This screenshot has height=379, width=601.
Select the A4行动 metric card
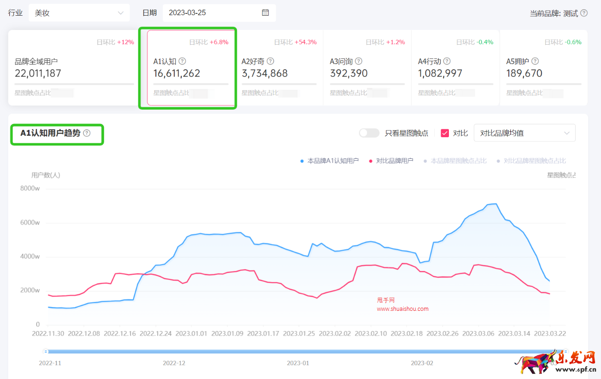[x=455, y=68]
